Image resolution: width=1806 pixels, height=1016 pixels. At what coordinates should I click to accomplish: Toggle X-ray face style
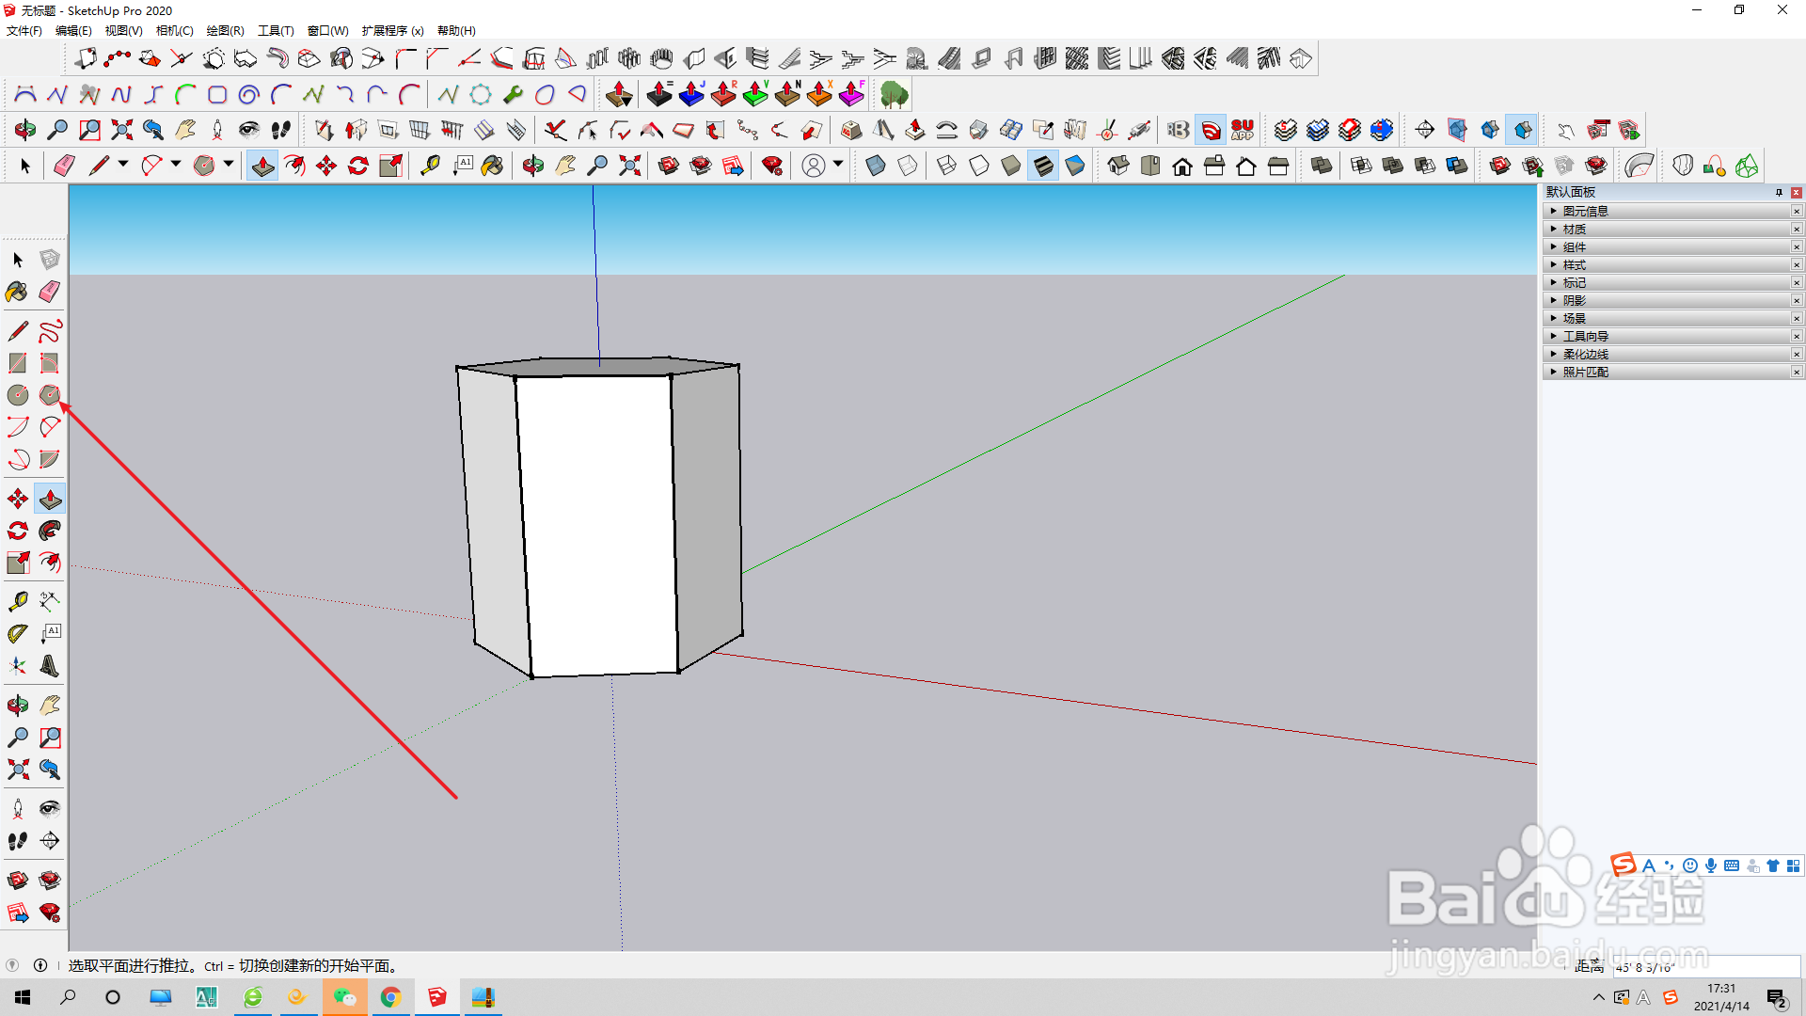click(x=875, y=167)
